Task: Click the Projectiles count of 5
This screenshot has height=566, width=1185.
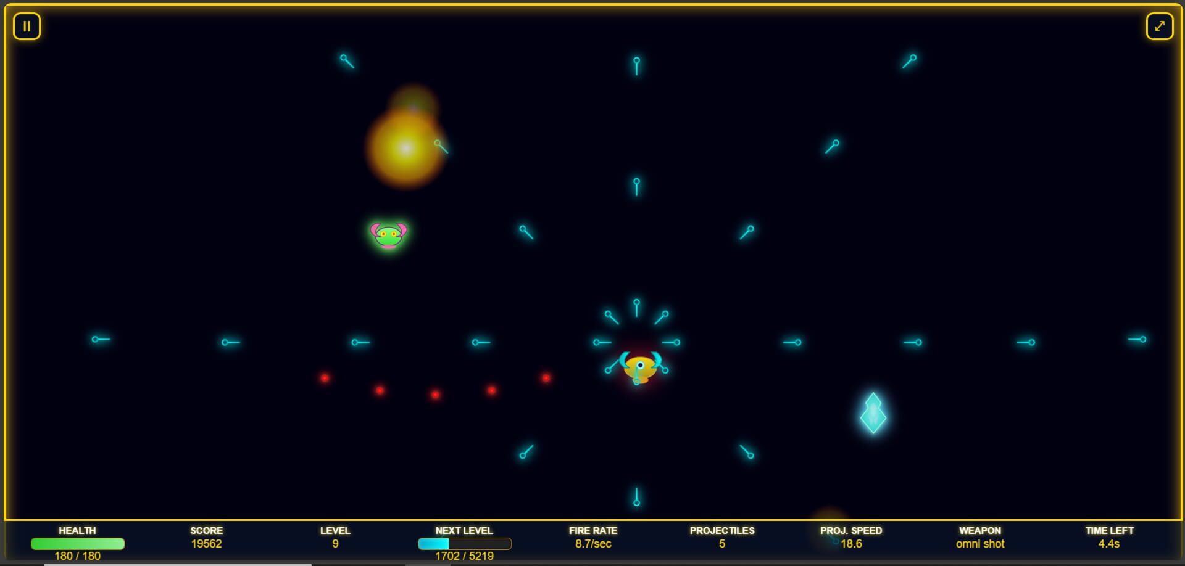Action: pos(722,544)
